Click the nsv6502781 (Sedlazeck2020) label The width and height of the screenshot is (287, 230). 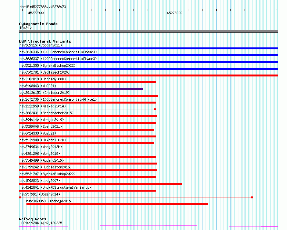click(45, 72)
